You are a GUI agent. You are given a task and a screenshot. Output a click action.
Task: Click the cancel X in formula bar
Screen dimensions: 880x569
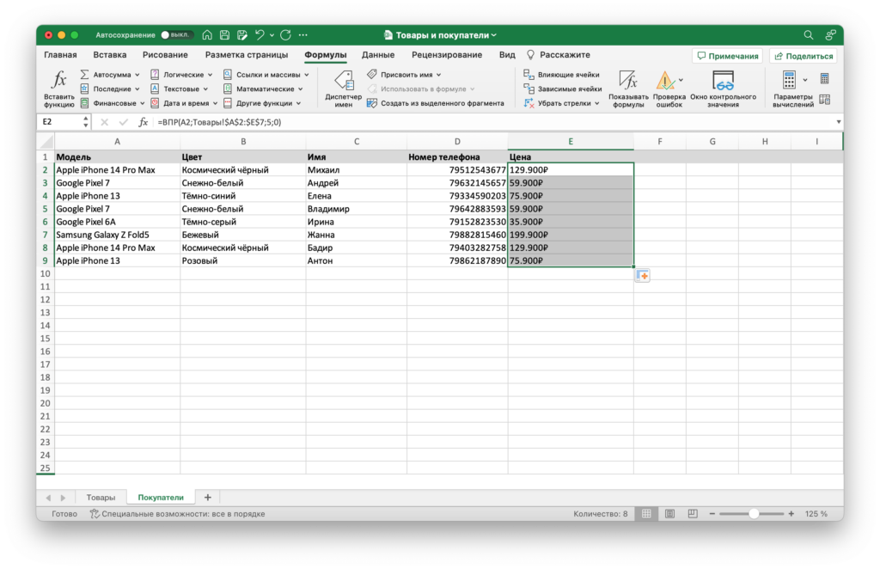tap(104, 122)
